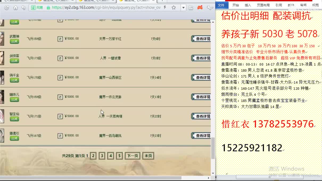
Task: Click the 还 bargain icon in 猎魂引 row
Action: pos(60,136)
